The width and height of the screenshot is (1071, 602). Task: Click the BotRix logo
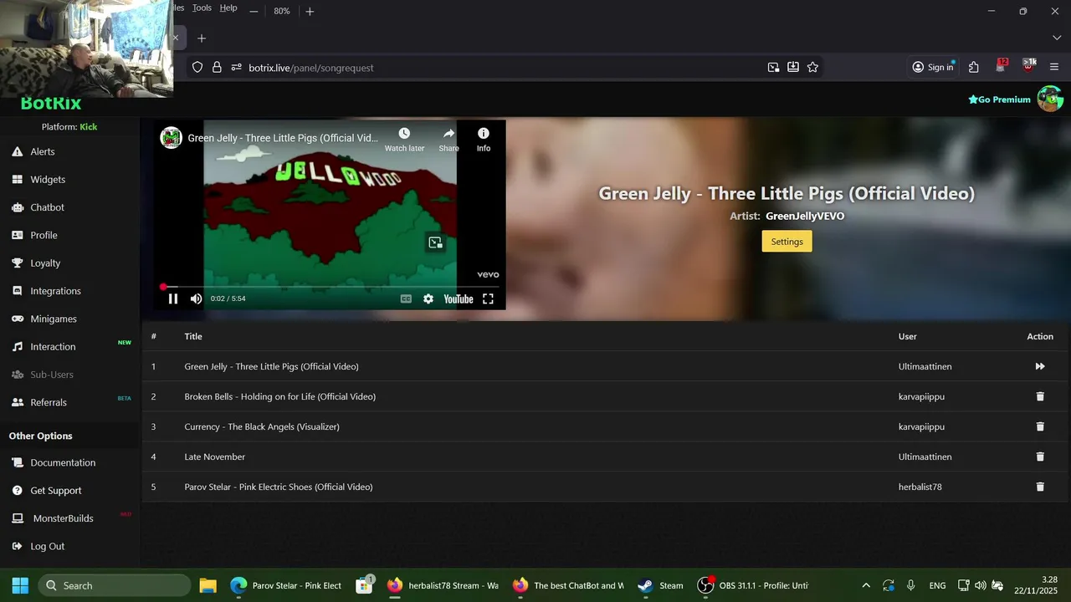pyautogui.click(x=51, y=104)
